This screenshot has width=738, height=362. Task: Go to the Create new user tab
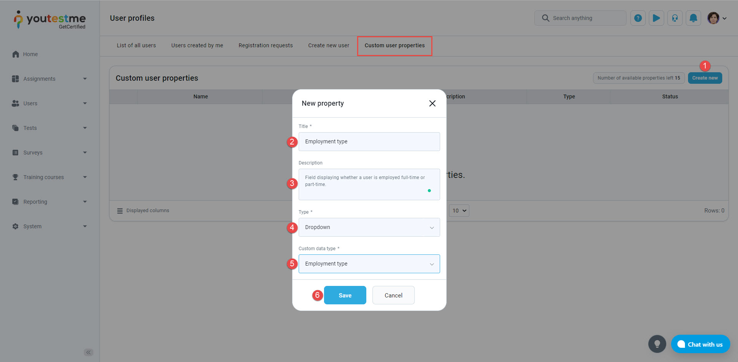tap(329, 45)
